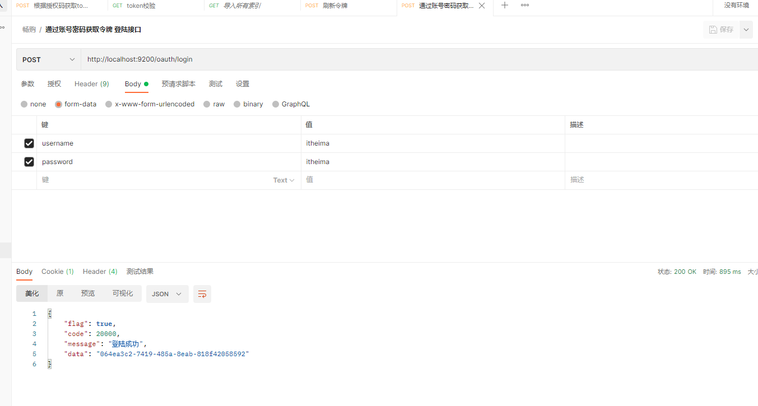Select x-www-form-urlencoded body type
758x406 pixels.
(x=109, y=104)
